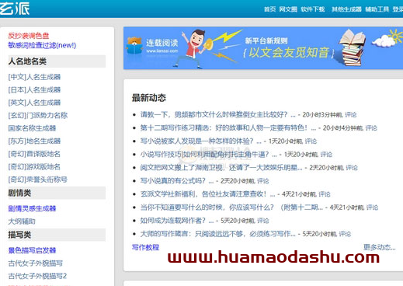
Task: Open 网文圈 in top navigation
Action: click(288, 9)
